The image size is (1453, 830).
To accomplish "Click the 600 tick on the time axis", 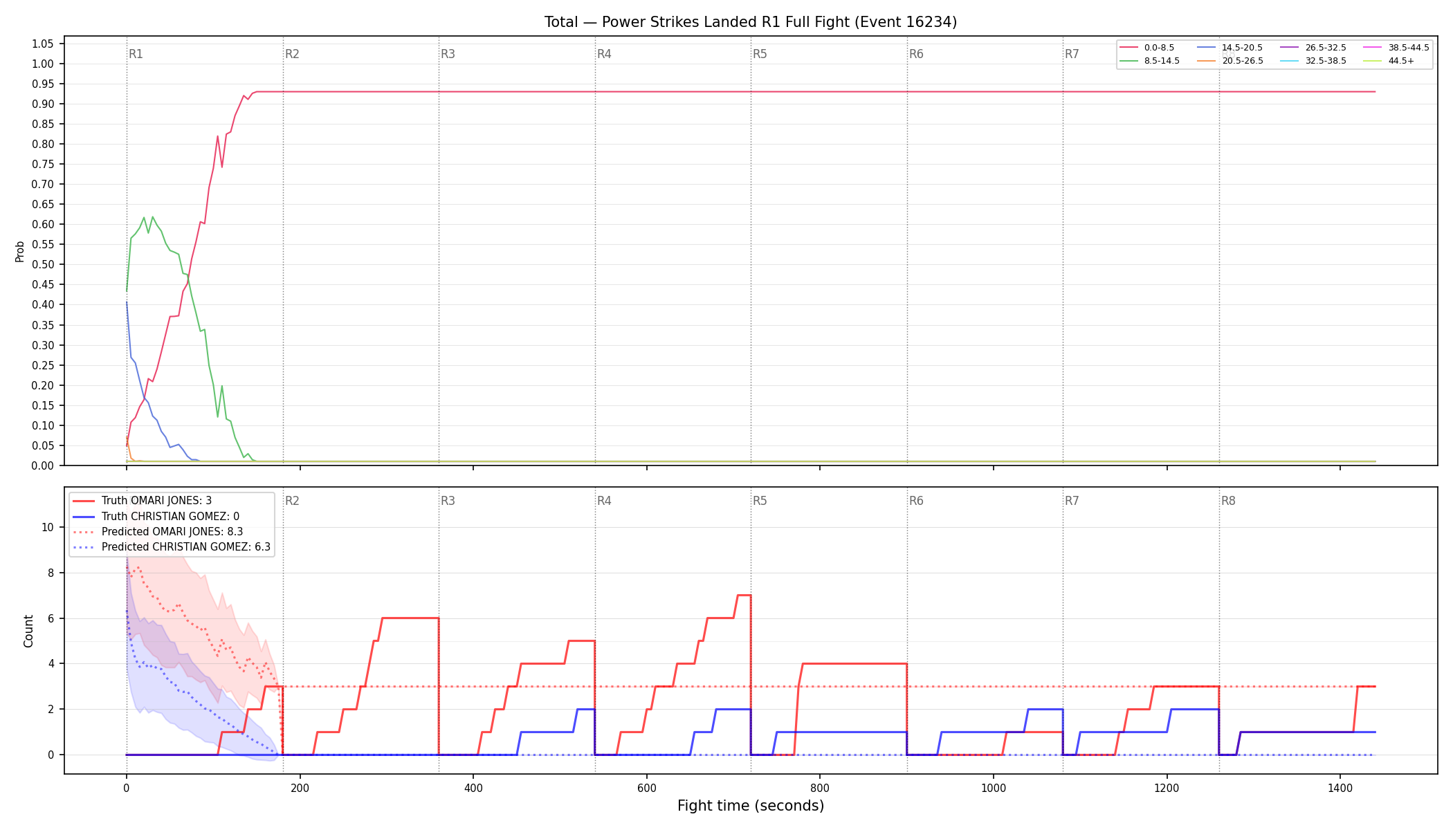I will (647, 788).
